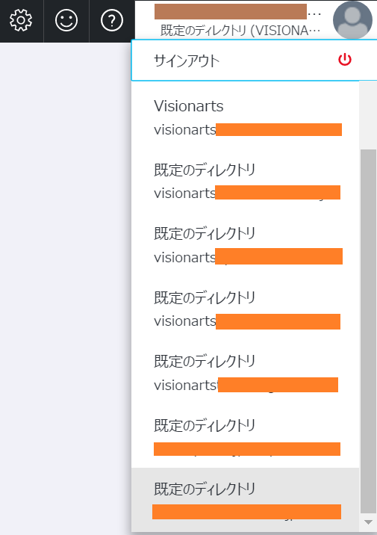Click the red power sign-out icon
Screen dimensions: 377x535
pyautogui.click(x=345, y=59)
